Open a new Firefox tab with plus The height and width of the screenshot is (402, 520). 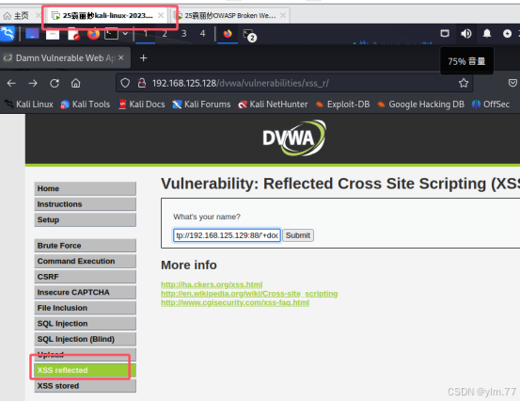tap(143, 58)
